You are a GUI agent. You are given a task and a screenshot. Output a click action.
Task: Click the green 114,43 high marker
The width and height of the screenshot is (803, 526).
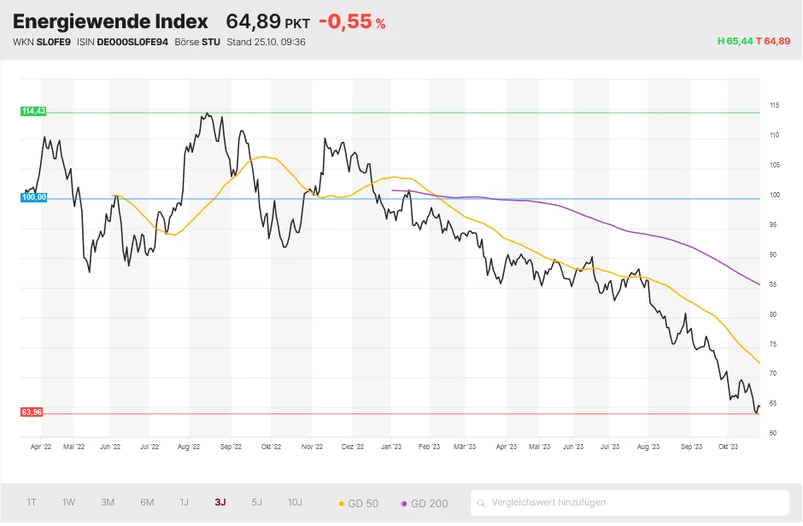coord(34,112)
